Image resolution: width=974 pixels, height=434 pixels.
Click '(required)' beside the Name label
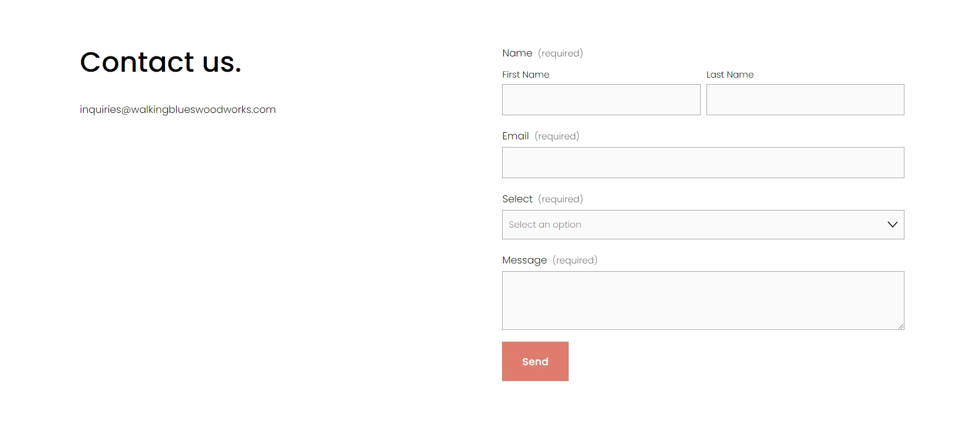coord(560,54)
